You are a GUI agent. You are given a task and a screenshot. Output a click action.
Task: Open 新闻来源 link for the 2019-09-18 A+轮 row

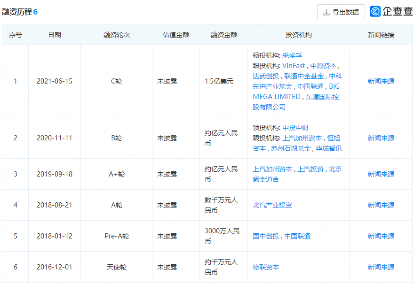pyautogui.click(x=381, y=174)
